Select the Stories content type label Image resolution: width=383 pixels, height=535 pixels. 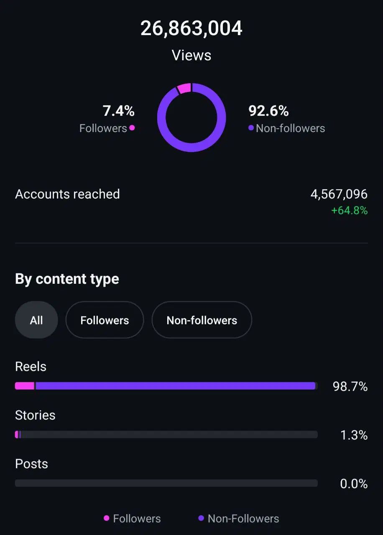(x=35, y=415)
